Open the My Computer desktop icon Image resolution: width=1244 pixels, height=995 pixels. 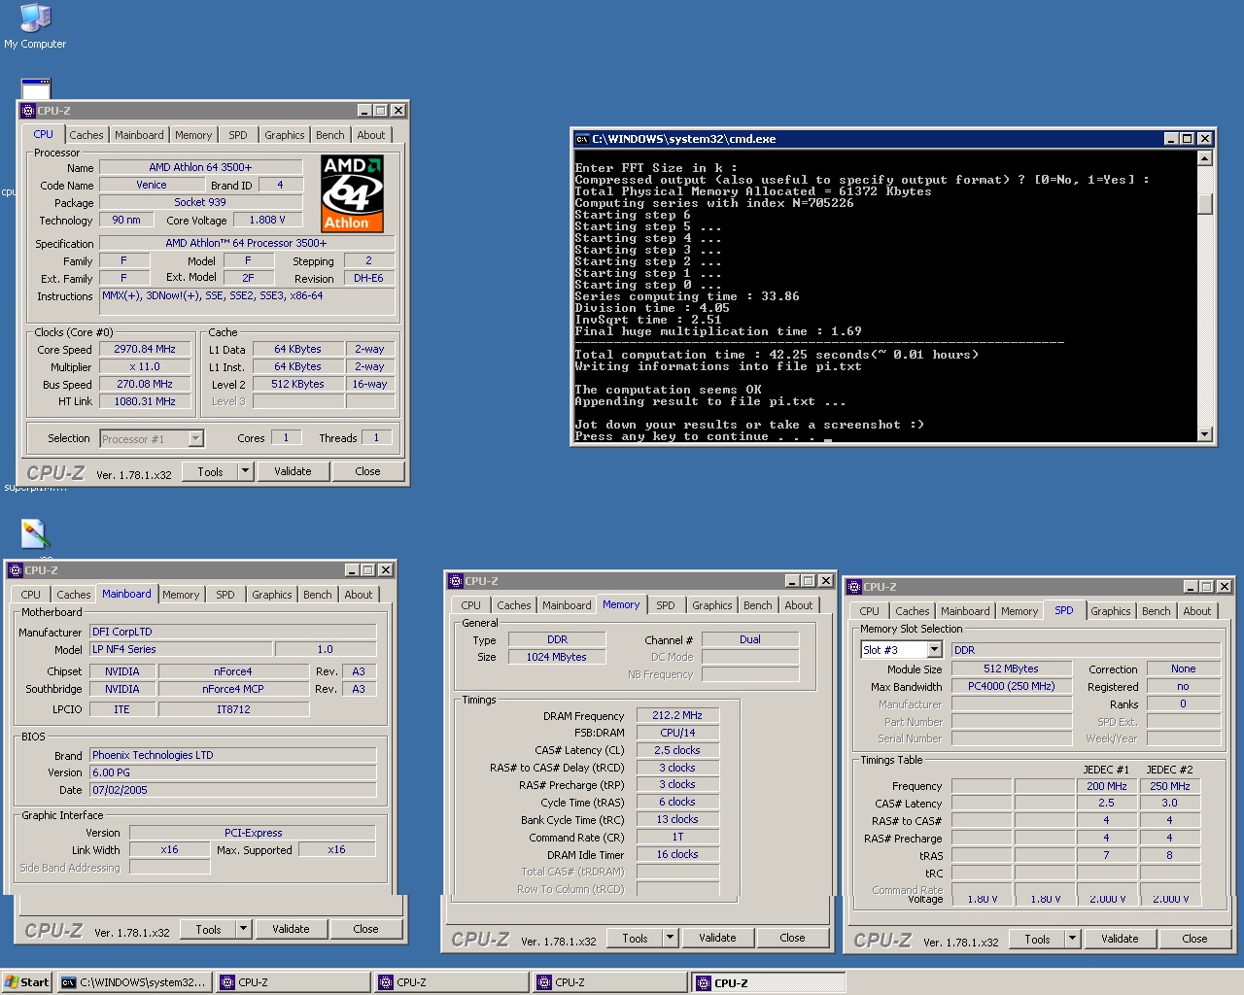tap(35, 26)
